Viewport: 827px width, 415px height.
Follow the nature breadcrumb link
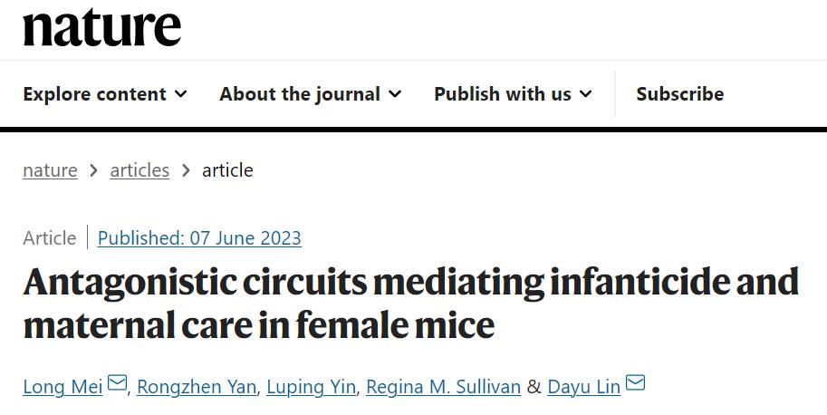(50, 170)
